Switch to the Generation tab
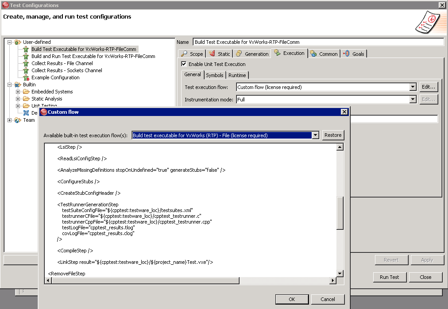 point(252,54)
